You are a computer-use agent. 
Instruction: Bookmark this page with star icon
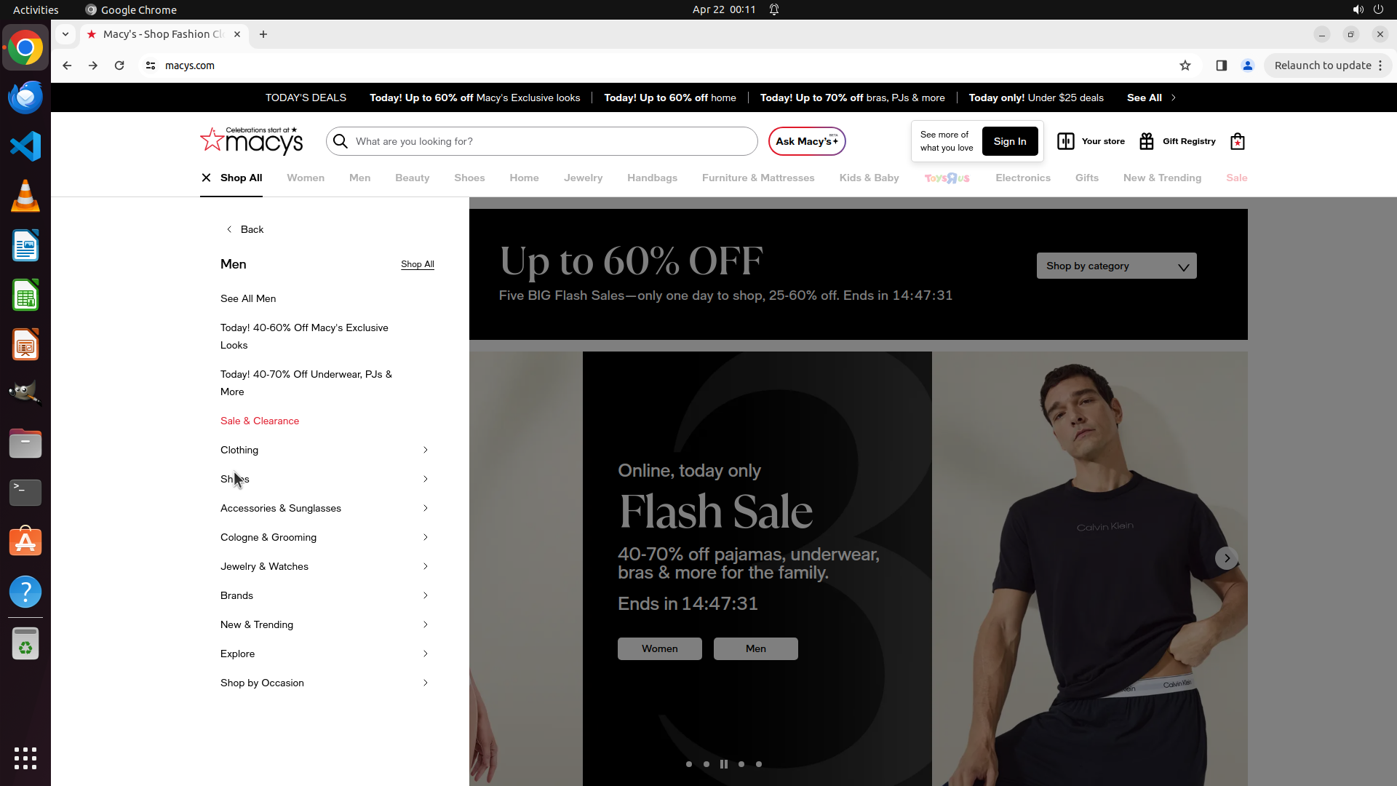coord(1185,65)
